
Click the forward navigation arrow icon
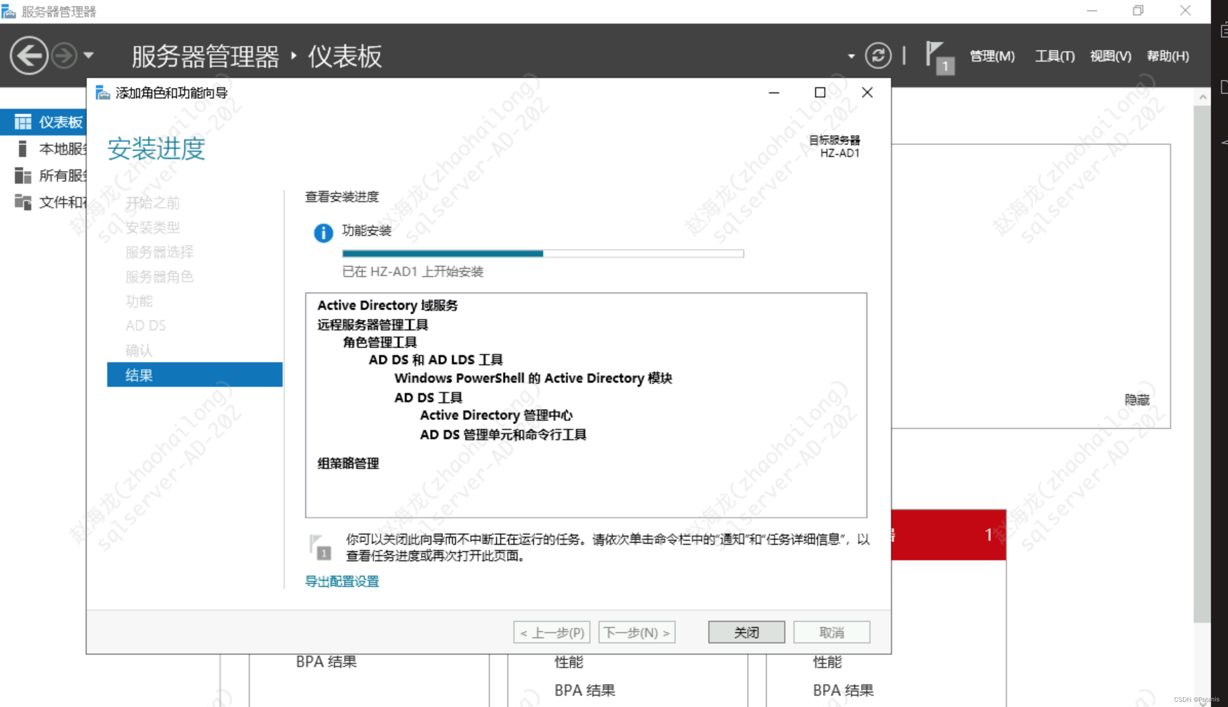[x=64, y=55]
